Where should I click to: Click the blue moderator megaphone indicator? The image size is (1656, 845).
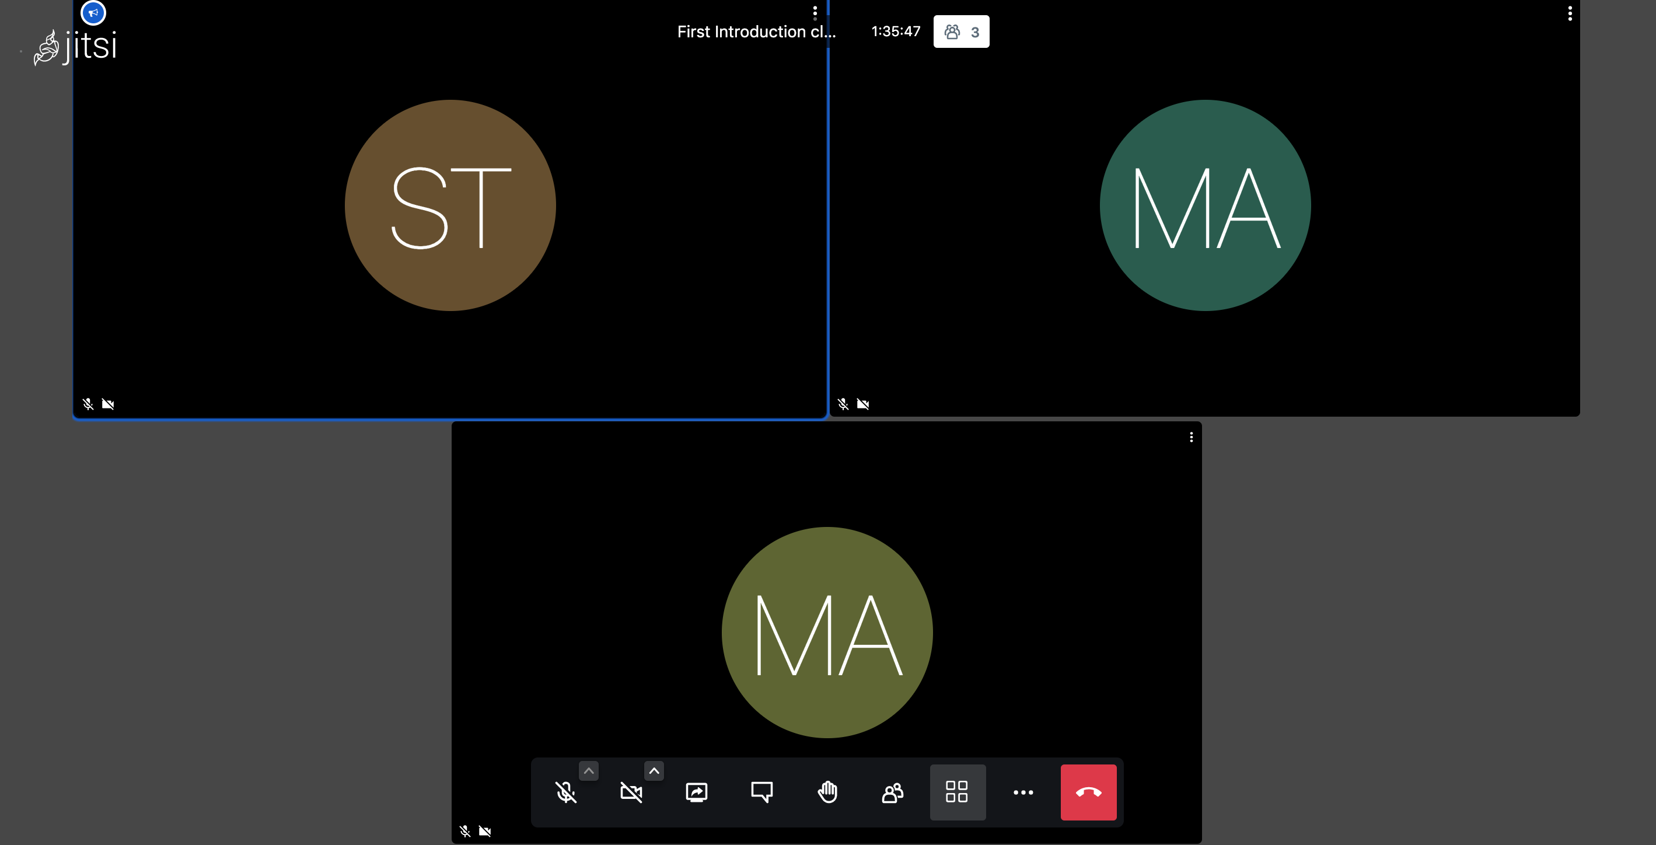(93, 12)
